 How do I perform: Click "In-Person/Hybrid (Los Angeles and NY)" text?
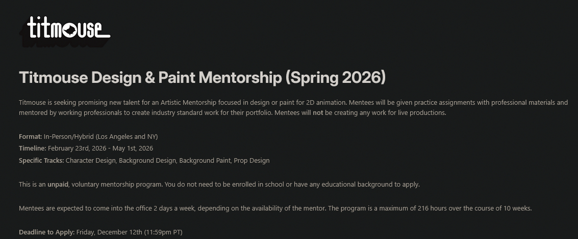pos(101,137)
